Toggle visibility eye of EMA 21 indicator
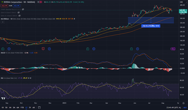 [x=19, y=16]
